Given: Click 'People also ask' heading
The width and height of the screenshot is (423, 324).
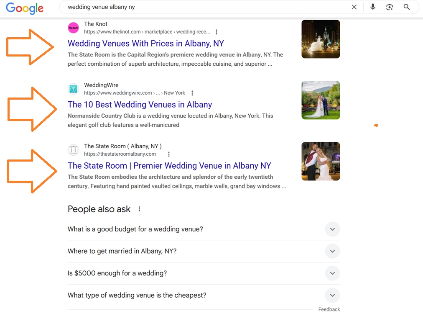Looking at the screenshot, I should point(99,209).
